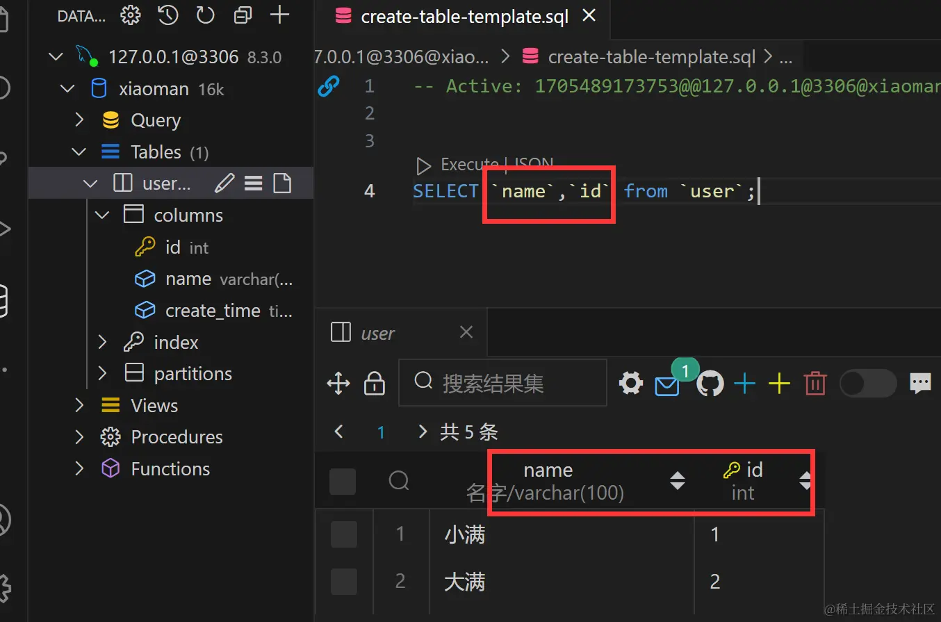Open the mail icon with badge
The image size is (941, 622).
667,386
